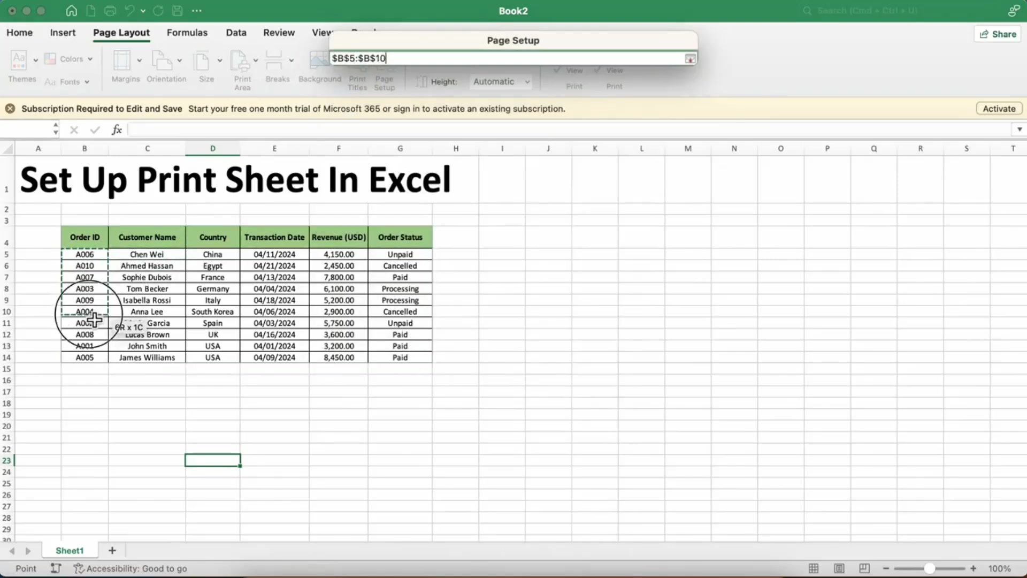Expand the Print Area dropdown arrow

pyautogui.click(x=256, y=60)
